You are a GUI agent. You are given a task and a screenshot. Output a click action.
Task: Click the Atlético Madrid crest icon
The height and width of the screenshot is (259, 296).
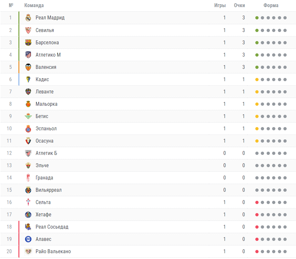tap(28, 55)
